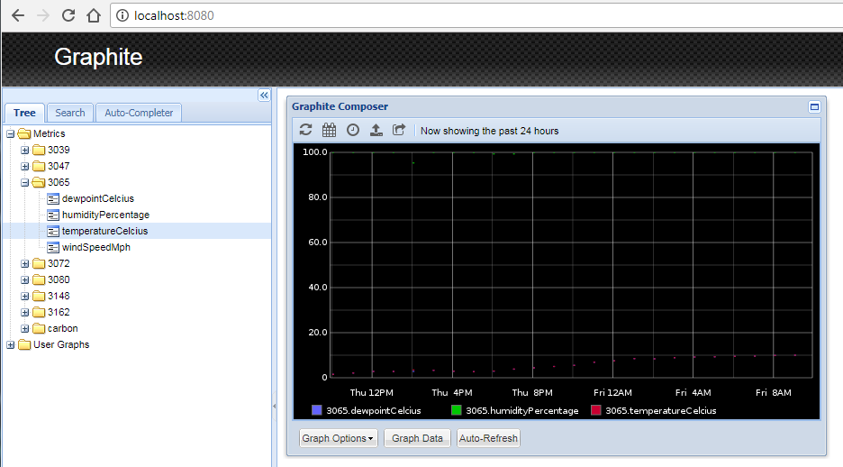Click the browser home icon
The height and width of the screenshot is (467, 843).
pos(93,15)
